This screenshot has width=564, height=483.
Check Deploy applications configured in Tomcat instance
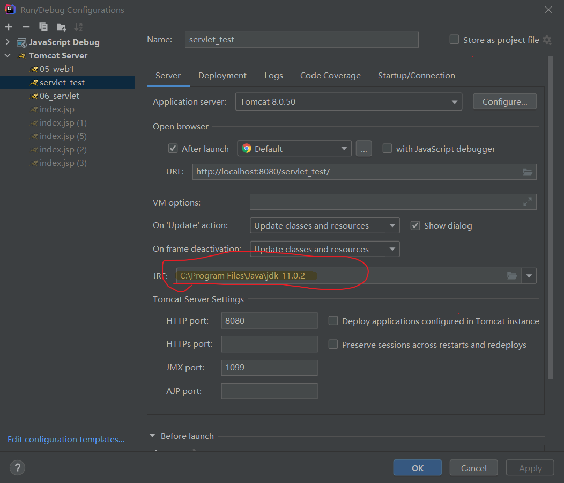pyautogui.click(x=333, y=320)
